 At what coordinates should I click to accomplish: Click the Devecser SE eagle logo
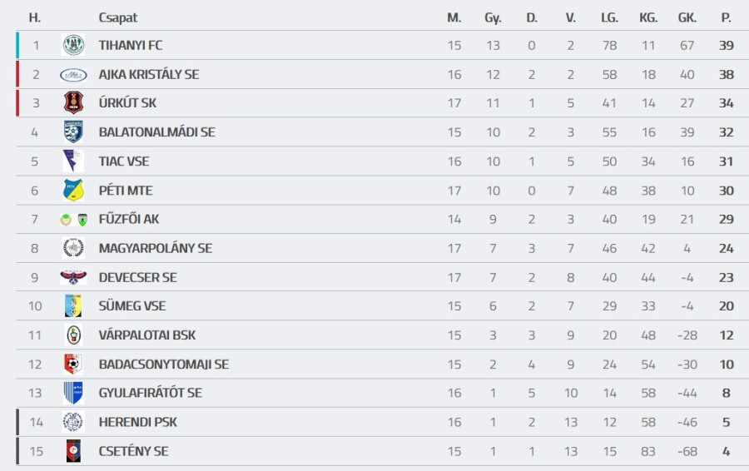73,277
